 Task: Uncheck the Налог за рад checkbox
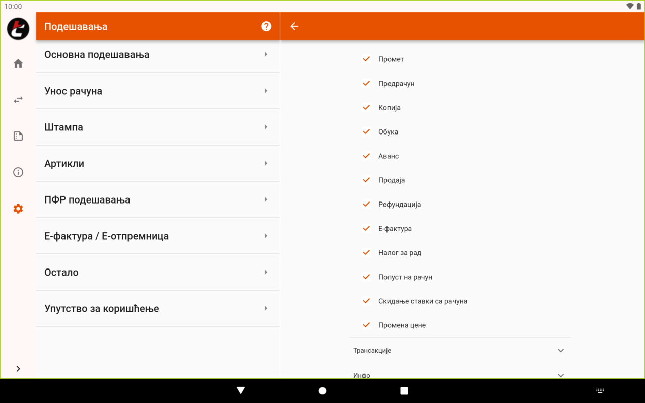tap(366, 252)
